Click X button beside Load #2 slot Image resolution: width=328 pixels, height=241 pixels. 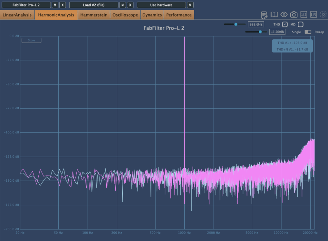tap(130, 5)
